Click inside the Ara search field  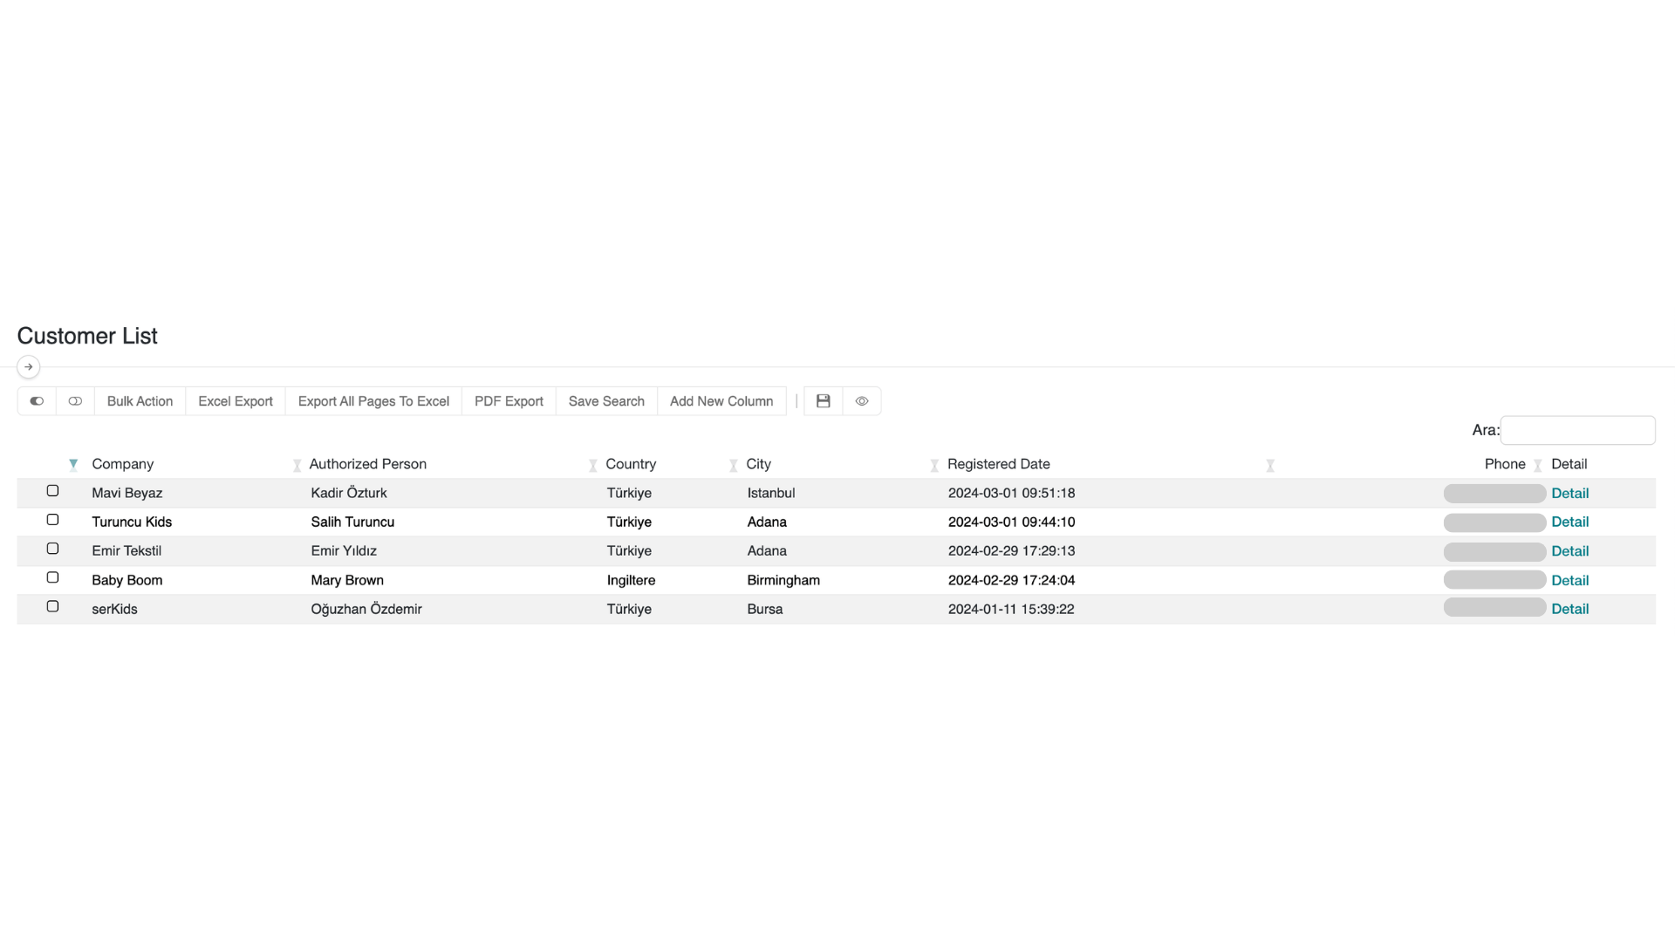click(1577, 430)
